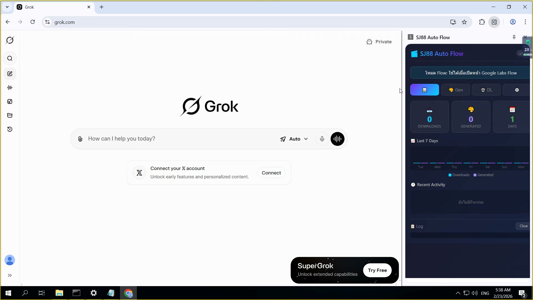Pin the SJ88 Auto Flow side panel

tap(514, 37)
